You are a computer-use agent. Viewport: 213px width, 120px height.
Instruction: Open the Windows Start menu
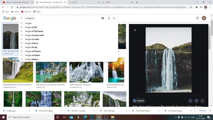[x=3, y=117]
